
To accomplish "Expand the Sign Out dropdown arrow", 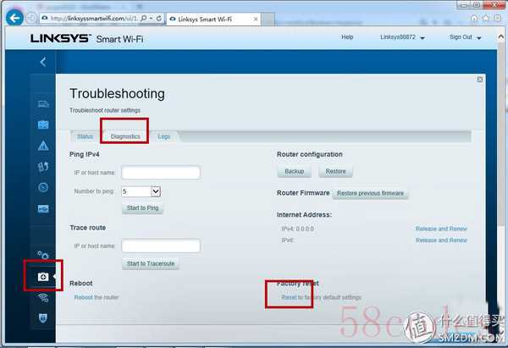I will click(478, 38).
